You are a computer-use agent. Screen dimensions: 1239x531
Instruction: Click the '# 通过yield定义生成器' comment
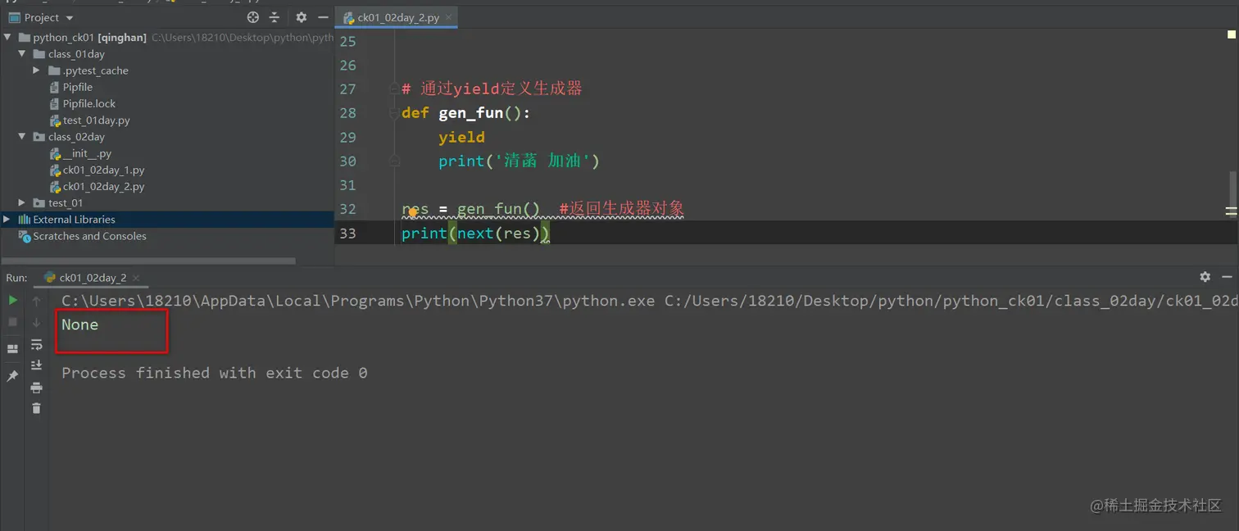(492, 88)
